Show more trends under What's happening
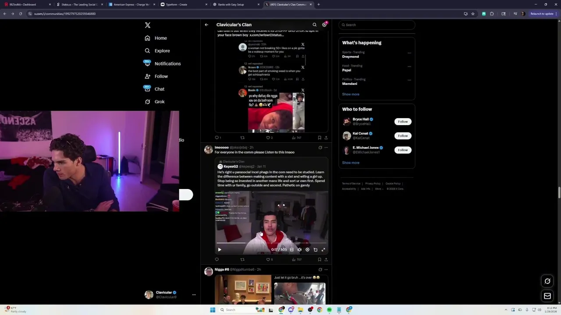This screenshot has width=561, height=315. pos(351,94)
